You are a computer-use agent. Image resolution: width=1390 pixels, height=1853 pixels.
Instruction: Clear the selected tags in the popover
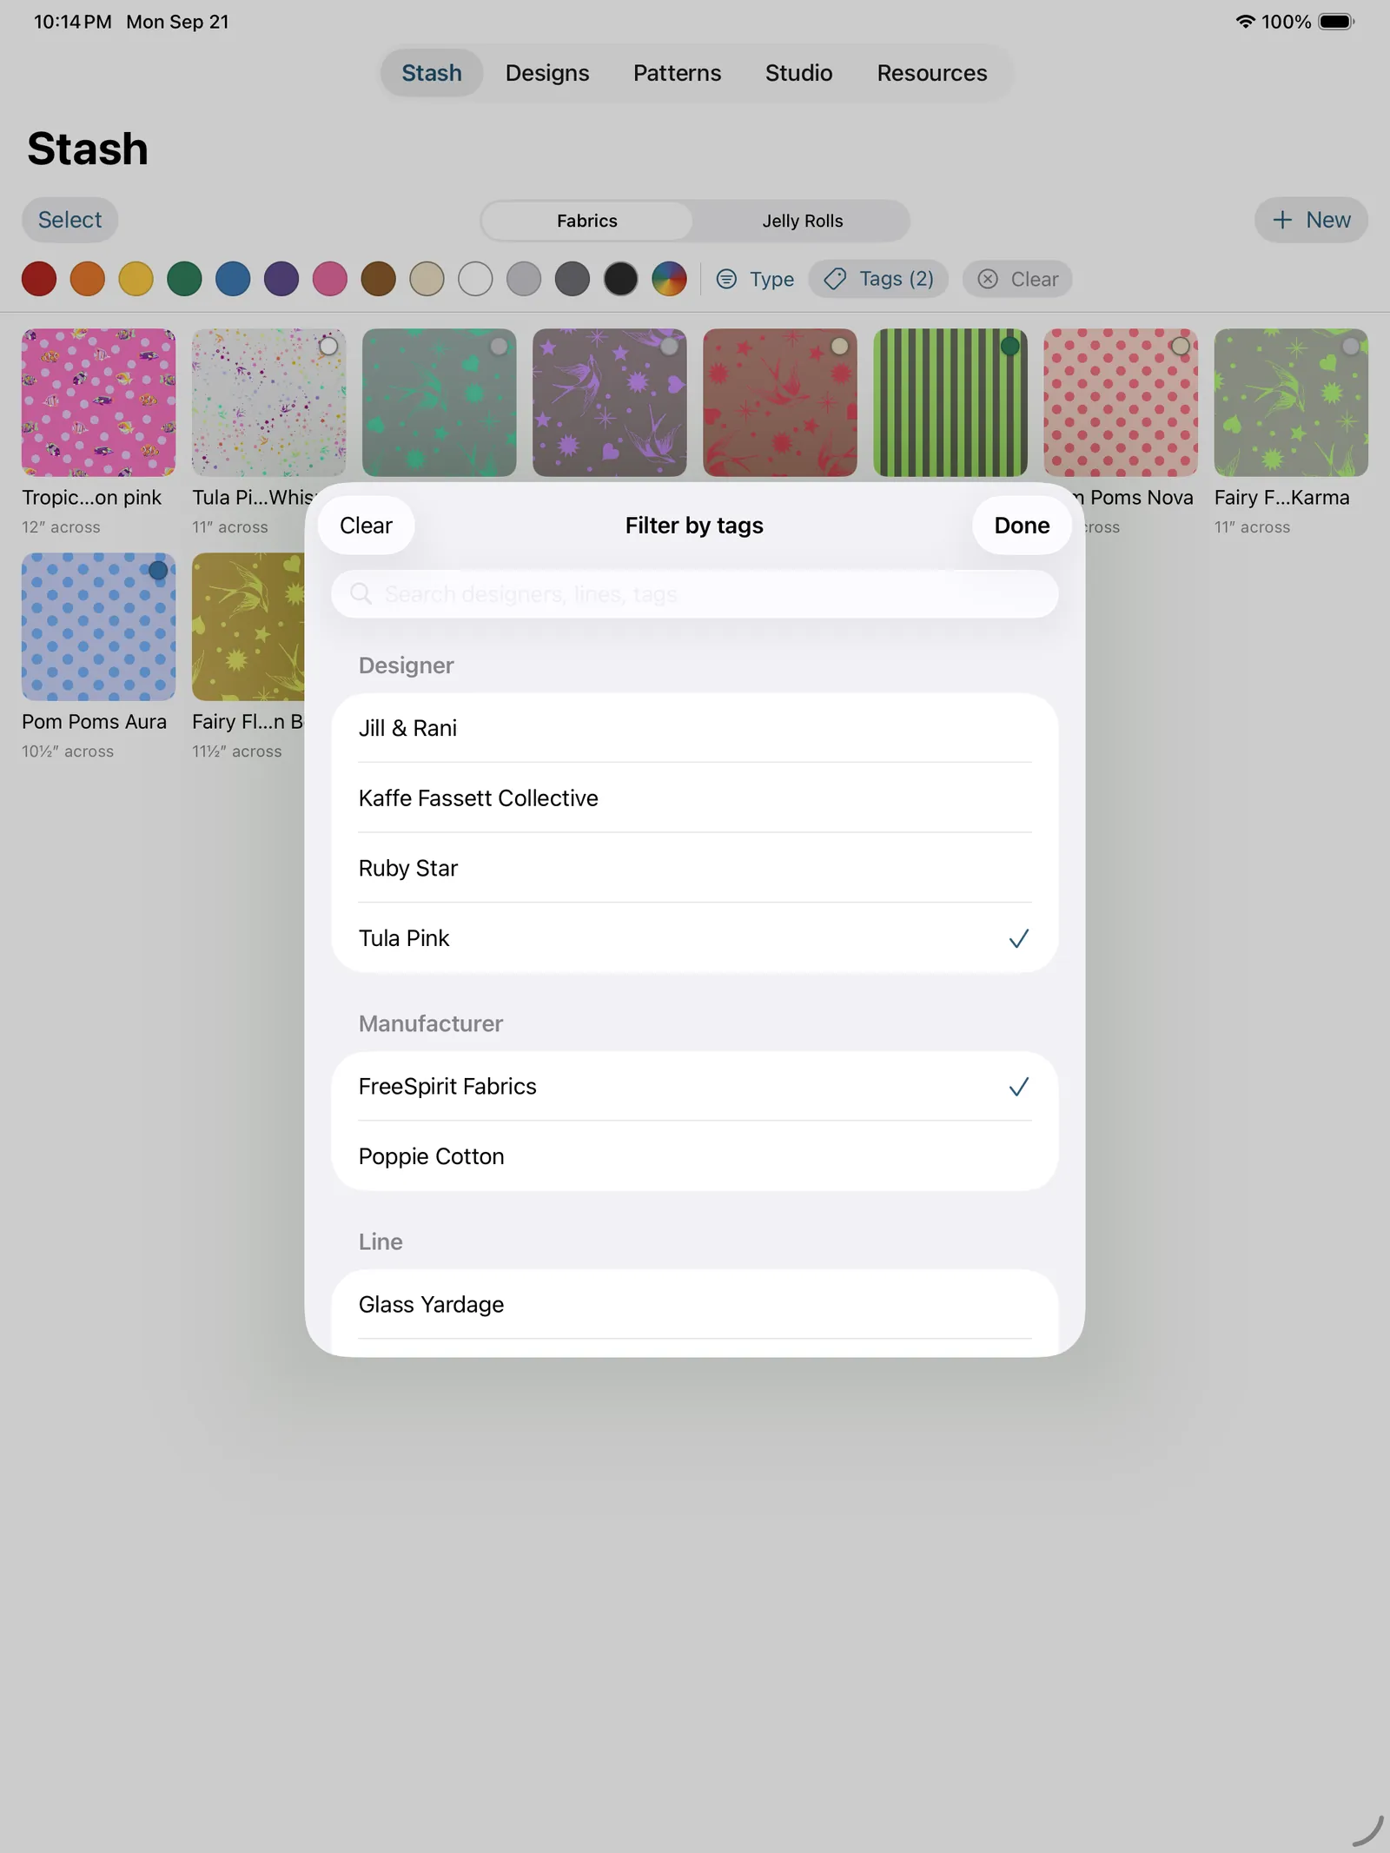(366, 526)
